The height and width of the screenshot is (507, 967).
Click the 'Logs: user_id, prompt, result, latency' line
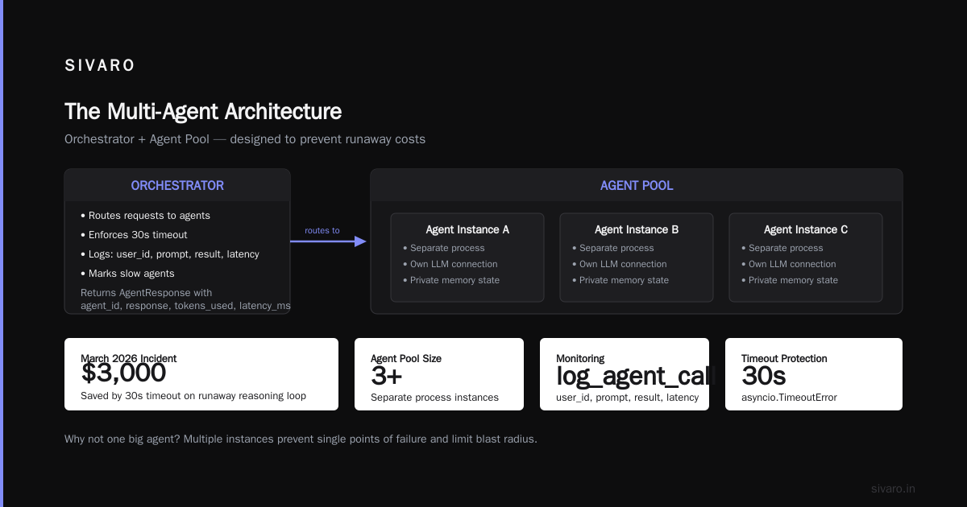[x=170, y=254]
